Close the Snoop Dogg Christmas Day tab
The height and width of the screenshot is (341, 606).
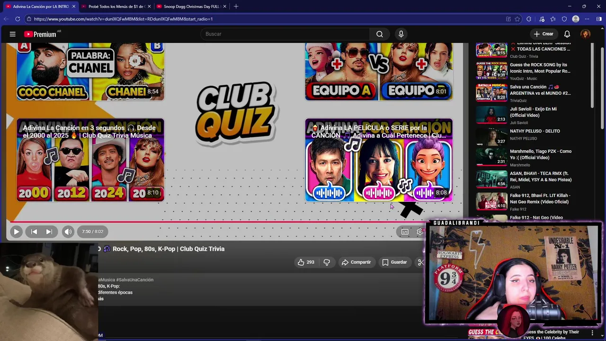[224, 6]
